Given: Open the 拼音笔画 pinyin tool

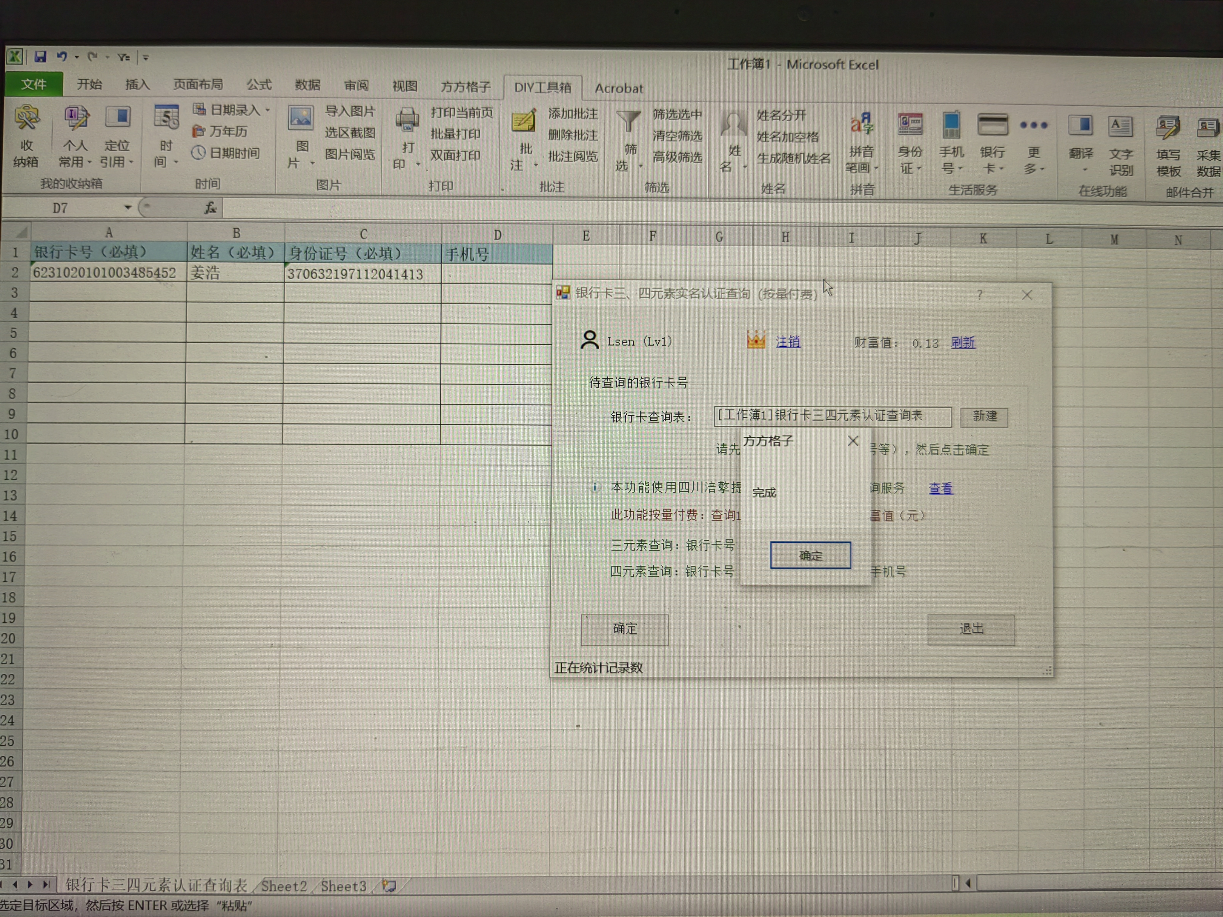Looking at the screenshot, I should 861,143.
